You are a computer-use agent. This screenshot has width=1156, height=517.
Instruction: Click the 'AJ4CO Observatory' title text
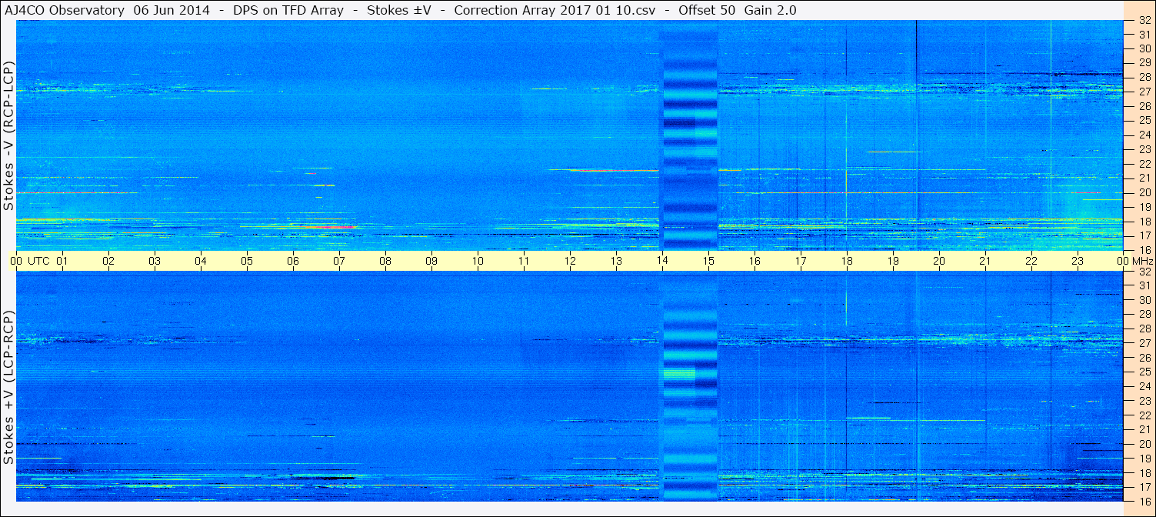pos(65,10)
